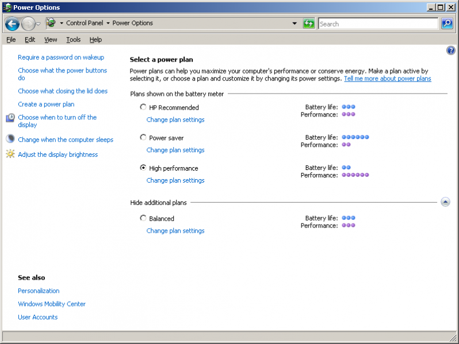This screenshot has height=344, width=459.
Task: Click the green Refresh button
Action: [x=309, y=24]
